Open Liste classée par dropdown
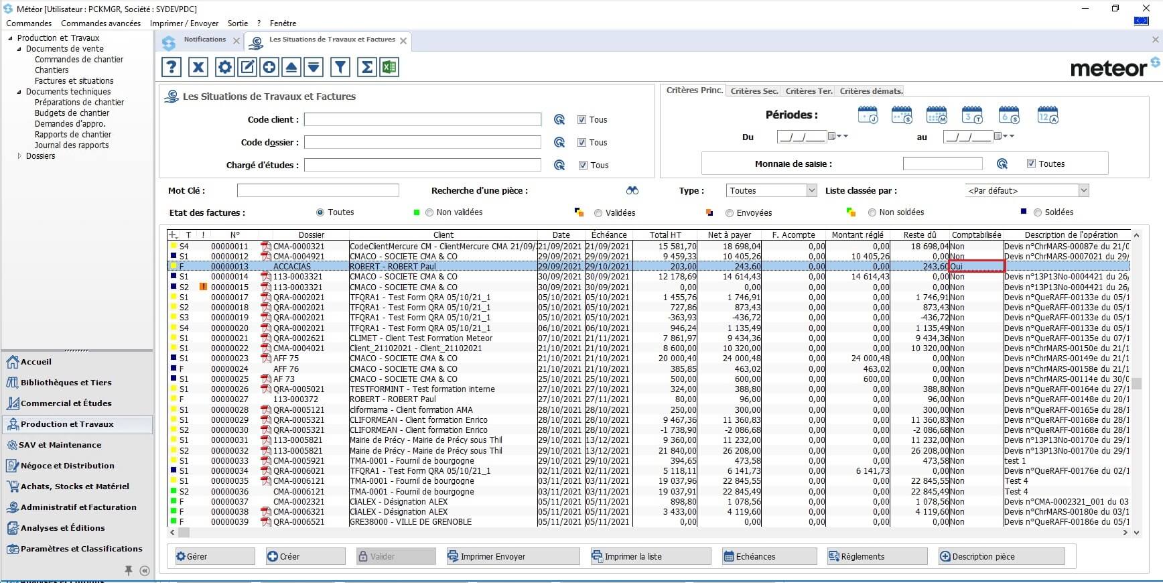The height and width of the screenshot is (583, 1163). (1083, 191)
